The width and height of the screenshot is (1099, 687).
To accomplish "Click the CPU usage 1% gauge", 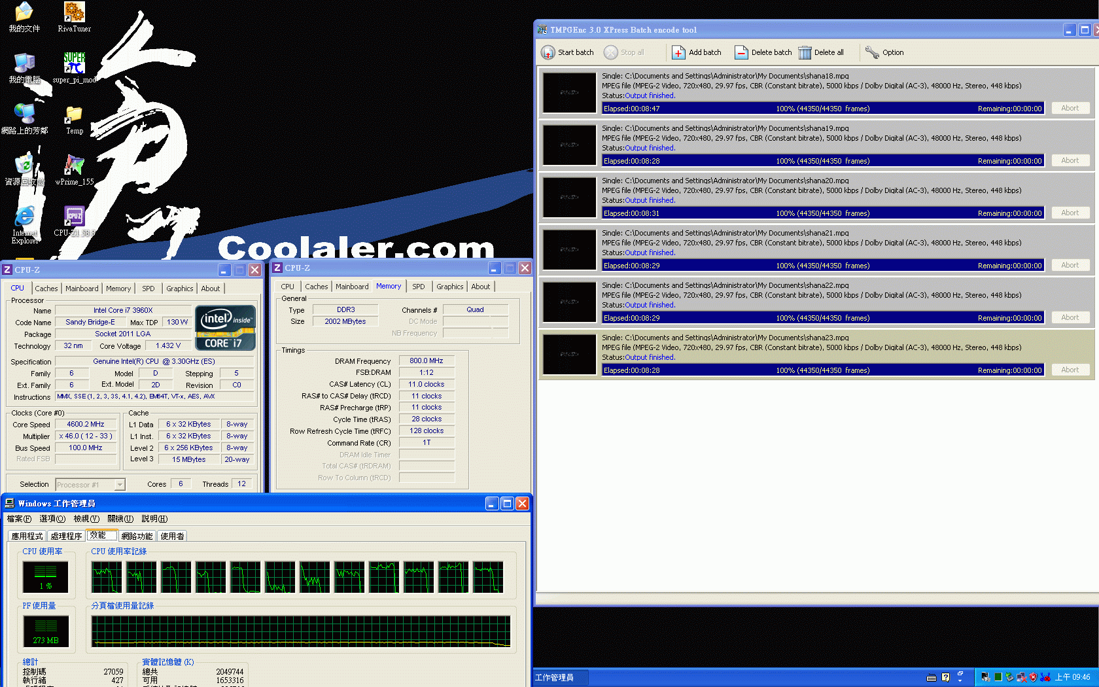I will pos(46,576).
